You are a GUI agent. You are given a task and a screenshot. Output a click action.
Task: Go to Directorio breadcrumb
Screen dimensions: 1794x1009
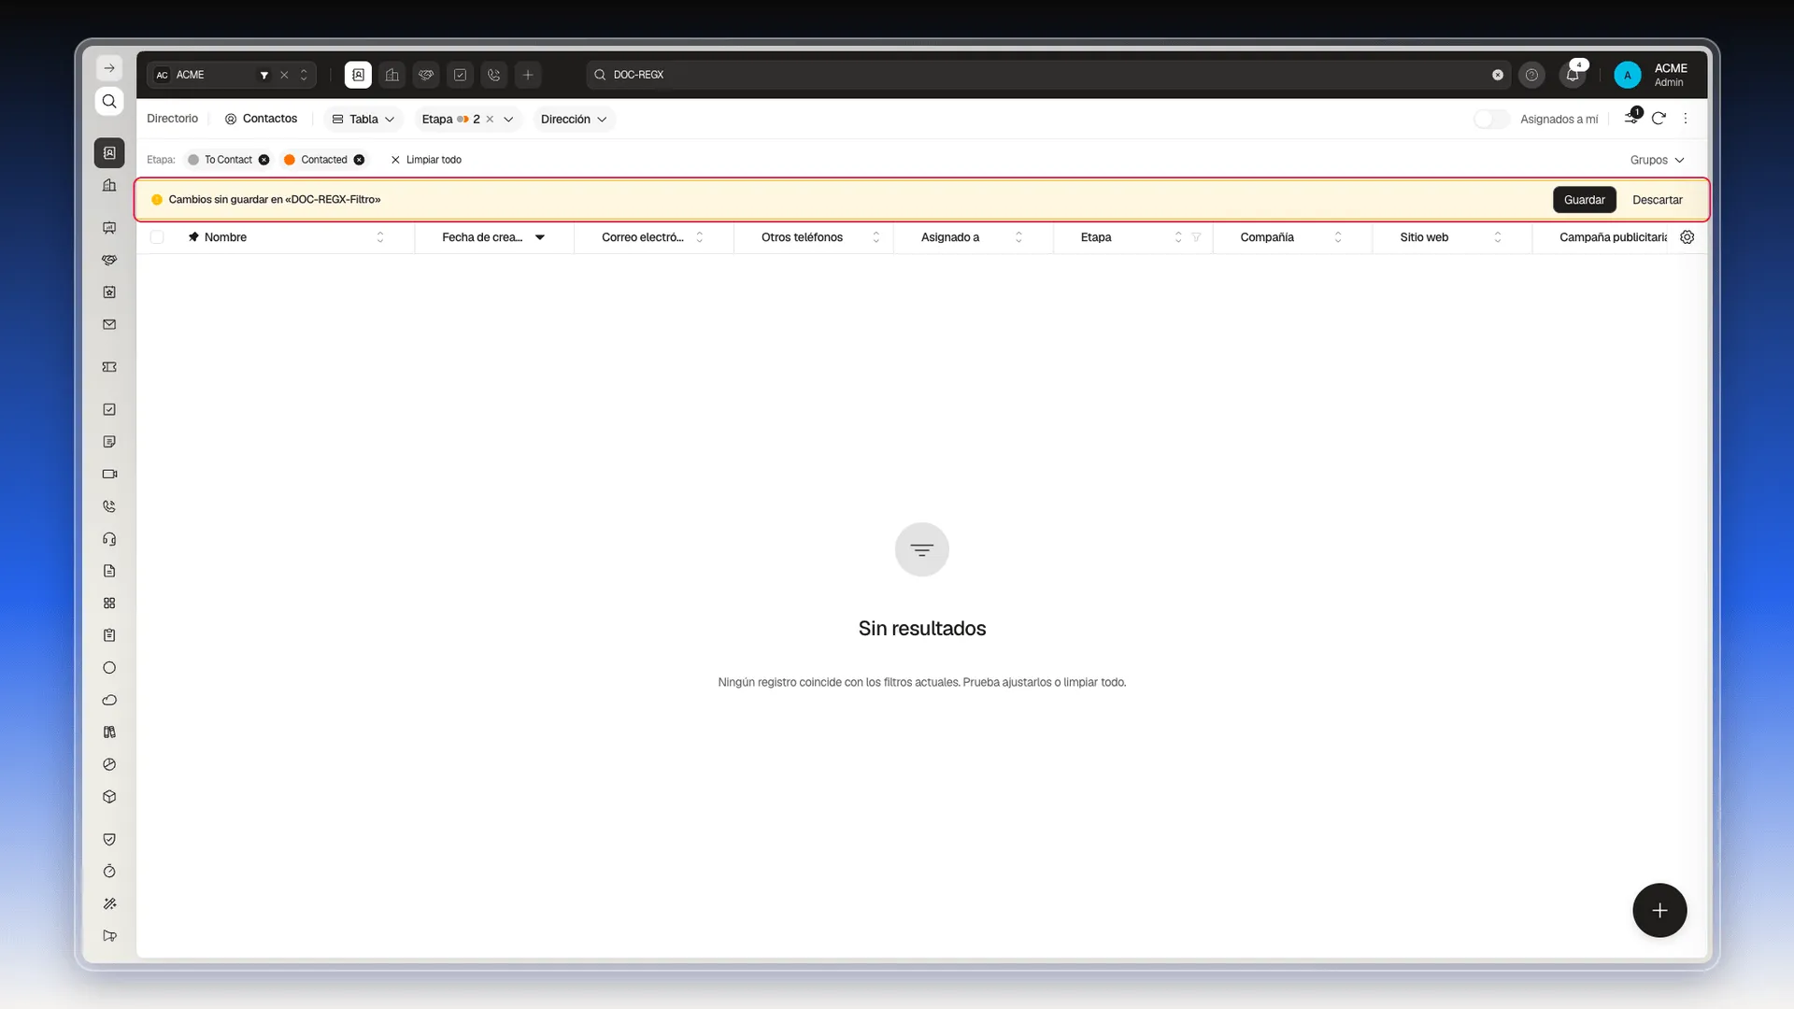coord(172,119)
